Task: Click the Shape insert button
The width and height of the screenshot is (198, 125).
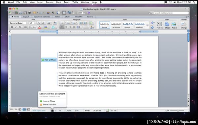Action: pos(167,25)
